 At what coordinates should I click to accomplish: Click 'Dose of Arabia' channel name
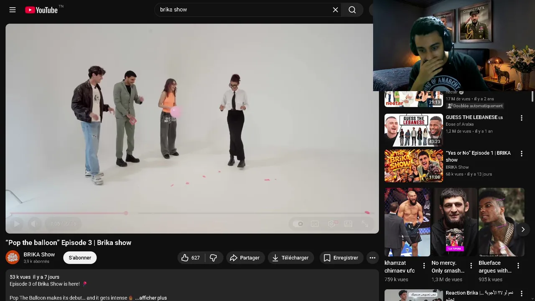tap(459, 124)
